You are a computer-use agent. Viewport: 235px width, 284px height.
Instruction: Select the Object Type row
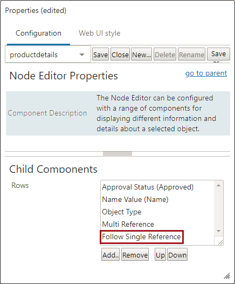121,212
